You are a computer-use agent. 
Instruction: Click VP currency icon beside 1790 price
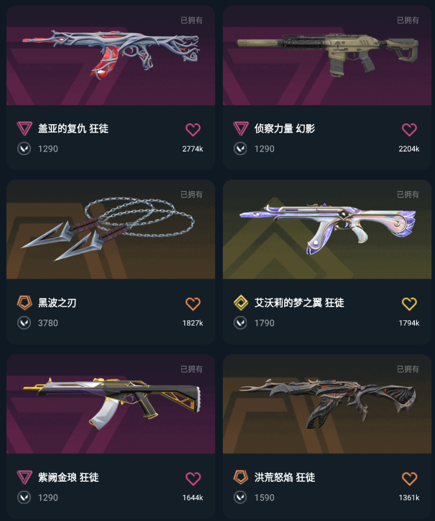(240, 323)
